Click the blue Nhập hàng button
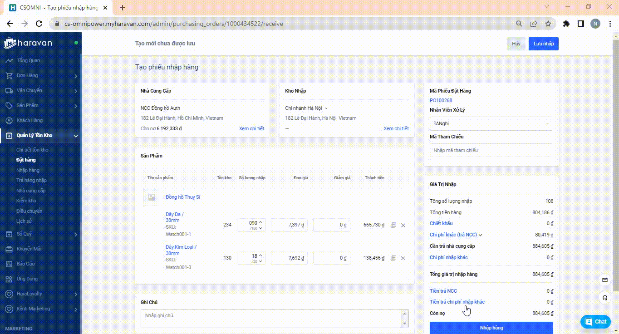 (491, 328)
